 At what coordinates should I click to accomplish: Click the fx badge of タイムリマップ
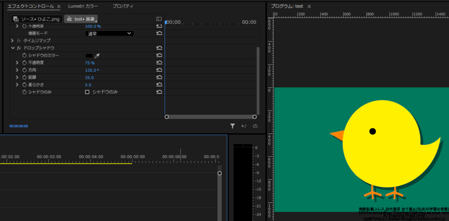[19, 41]
